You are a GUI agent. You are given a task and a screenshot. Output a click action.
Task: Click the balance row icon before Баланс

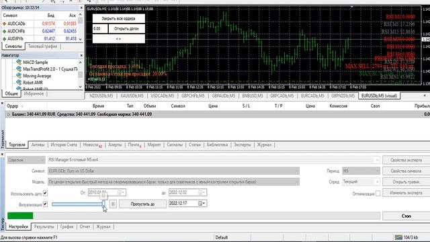tap(8, 114)
